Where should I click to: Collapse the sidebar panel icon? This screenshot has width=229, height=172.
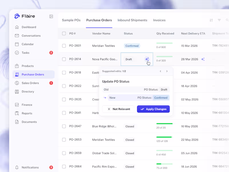pyautogui.click(x=51, y=16)
